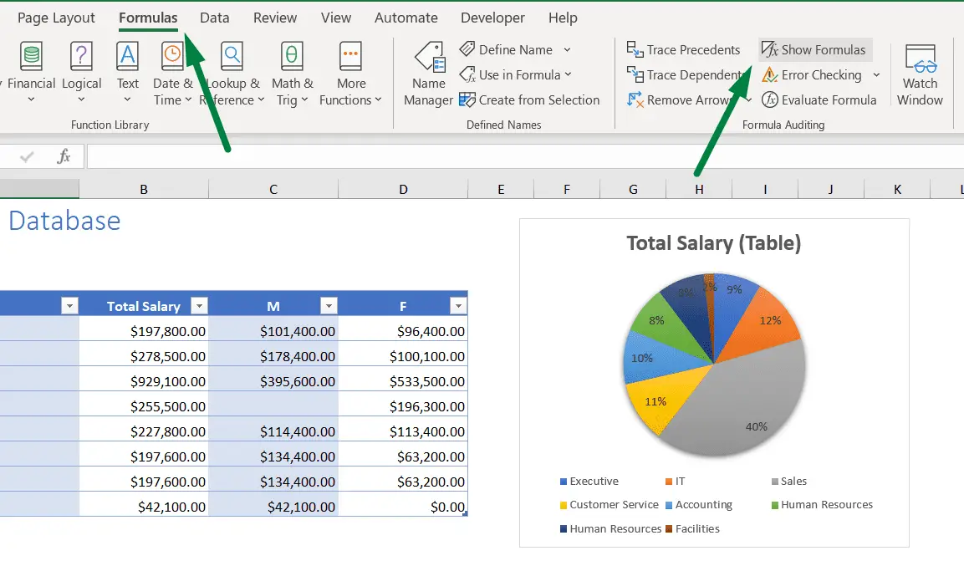Open the Text functions icon
Viewport: 964px width, 566px height.
pyautogui.click(x=127, y=56)
